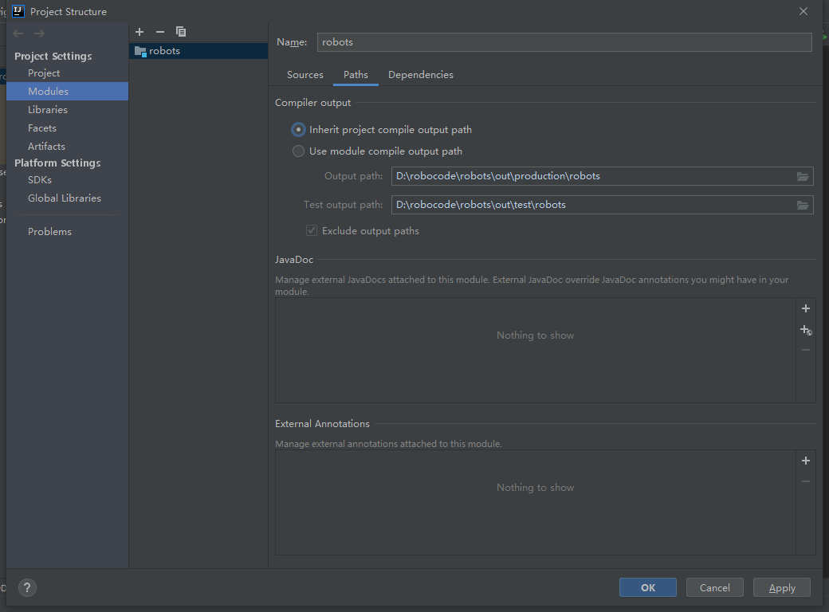Image resolution: width=829 pixels, height=612 pixels.
Task: Click the IntelliJ logo in title bar
Action: tap(18, 11)
